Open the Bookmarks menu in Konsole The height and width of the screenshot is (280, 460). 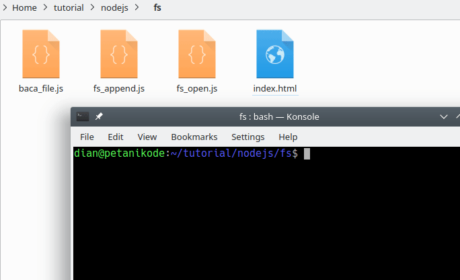click(194, 137)
